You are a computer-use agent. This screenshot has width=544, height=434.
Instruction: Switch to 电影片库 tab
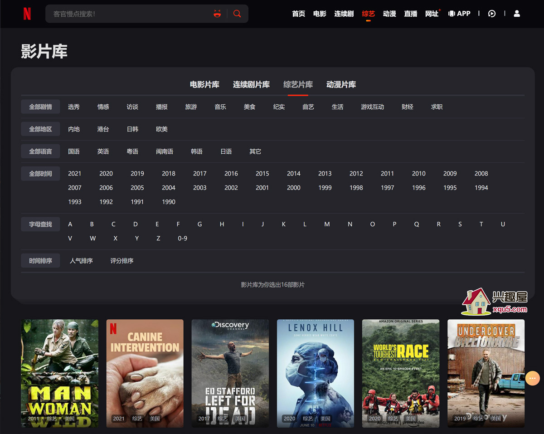[x=204, y=84]
